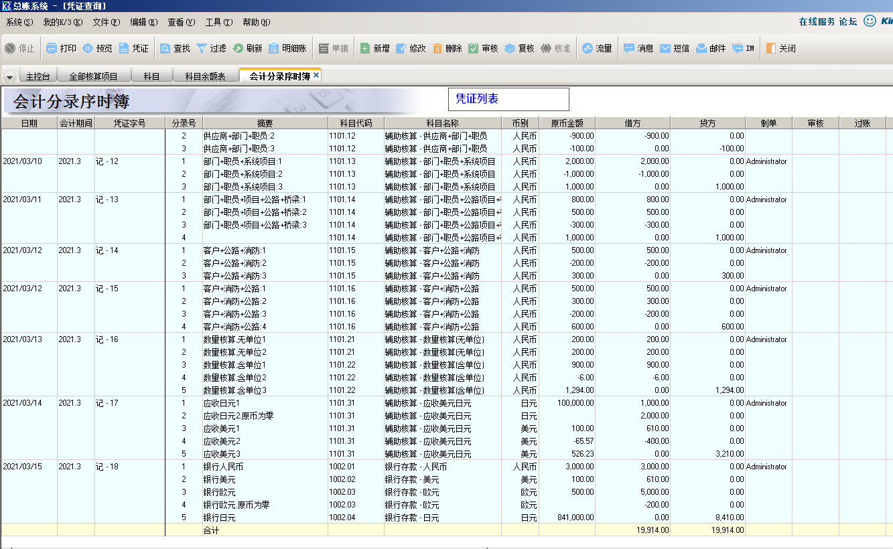Click the 借方 column header
Image resolution: width=893 pixels, height=549 pixels.
click(x=632, y=123)
